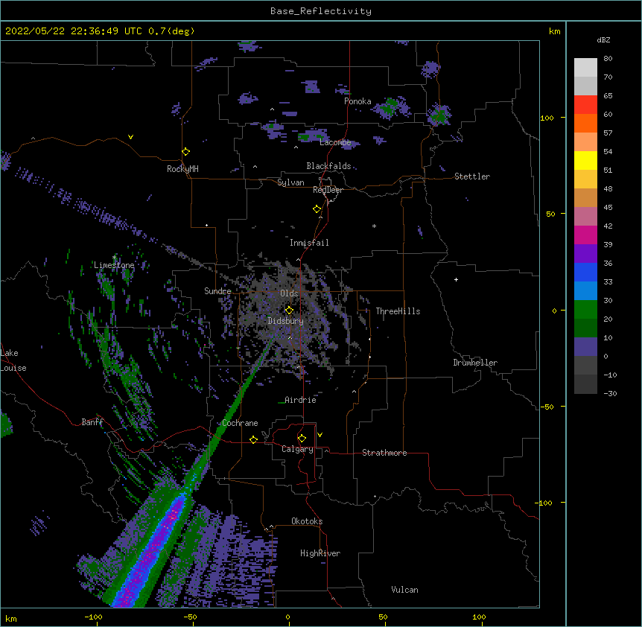
Task: Click the white asterisk marker above the Limestone label
Action: pyautogui.click(x=114, y=258)
